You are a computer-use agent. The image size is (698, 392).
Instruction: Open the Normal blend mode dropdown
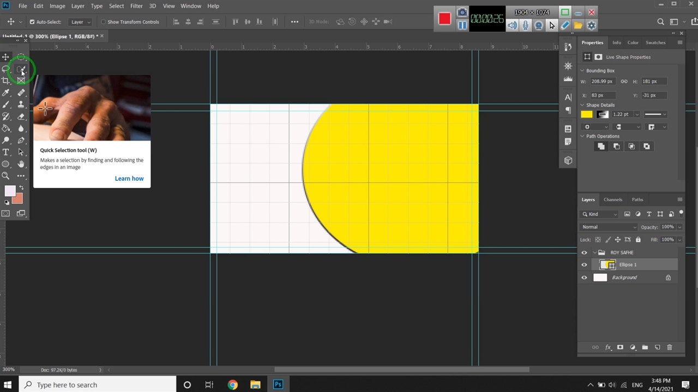(x=608, y=227)
